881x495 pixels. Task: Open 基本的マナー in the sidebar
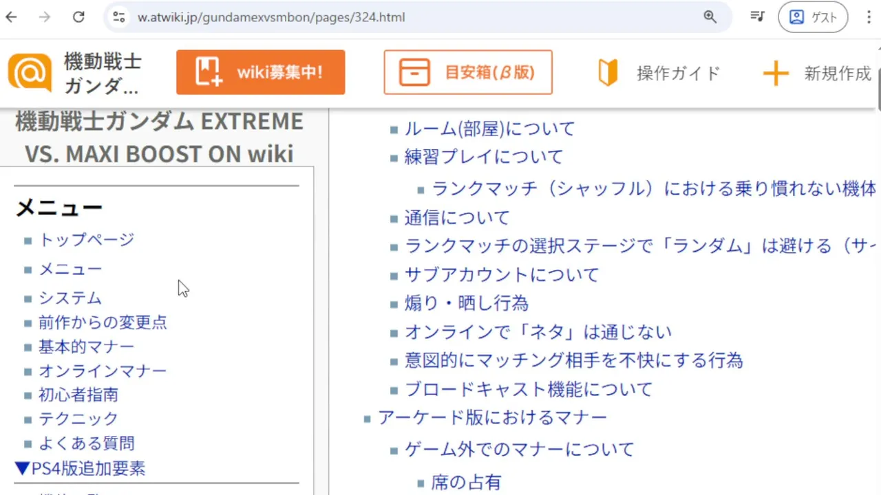click(x=87, y=346)
